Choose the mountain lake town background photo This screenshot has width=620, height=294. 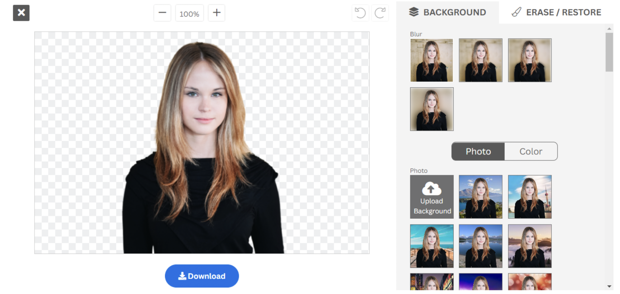(x=481, y=197)
